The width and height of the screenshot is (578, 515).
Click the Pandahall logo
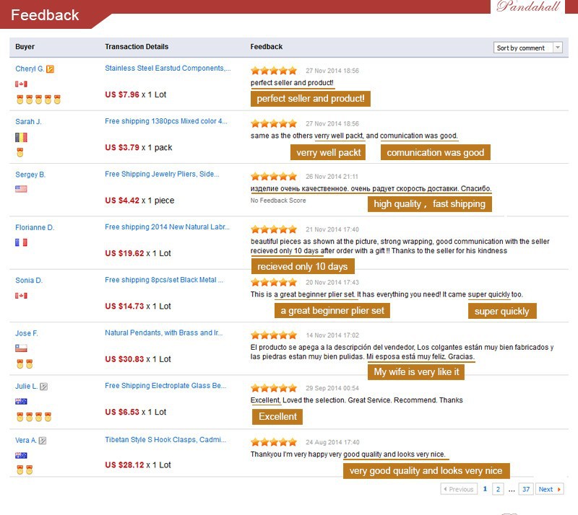click(530, 7)
